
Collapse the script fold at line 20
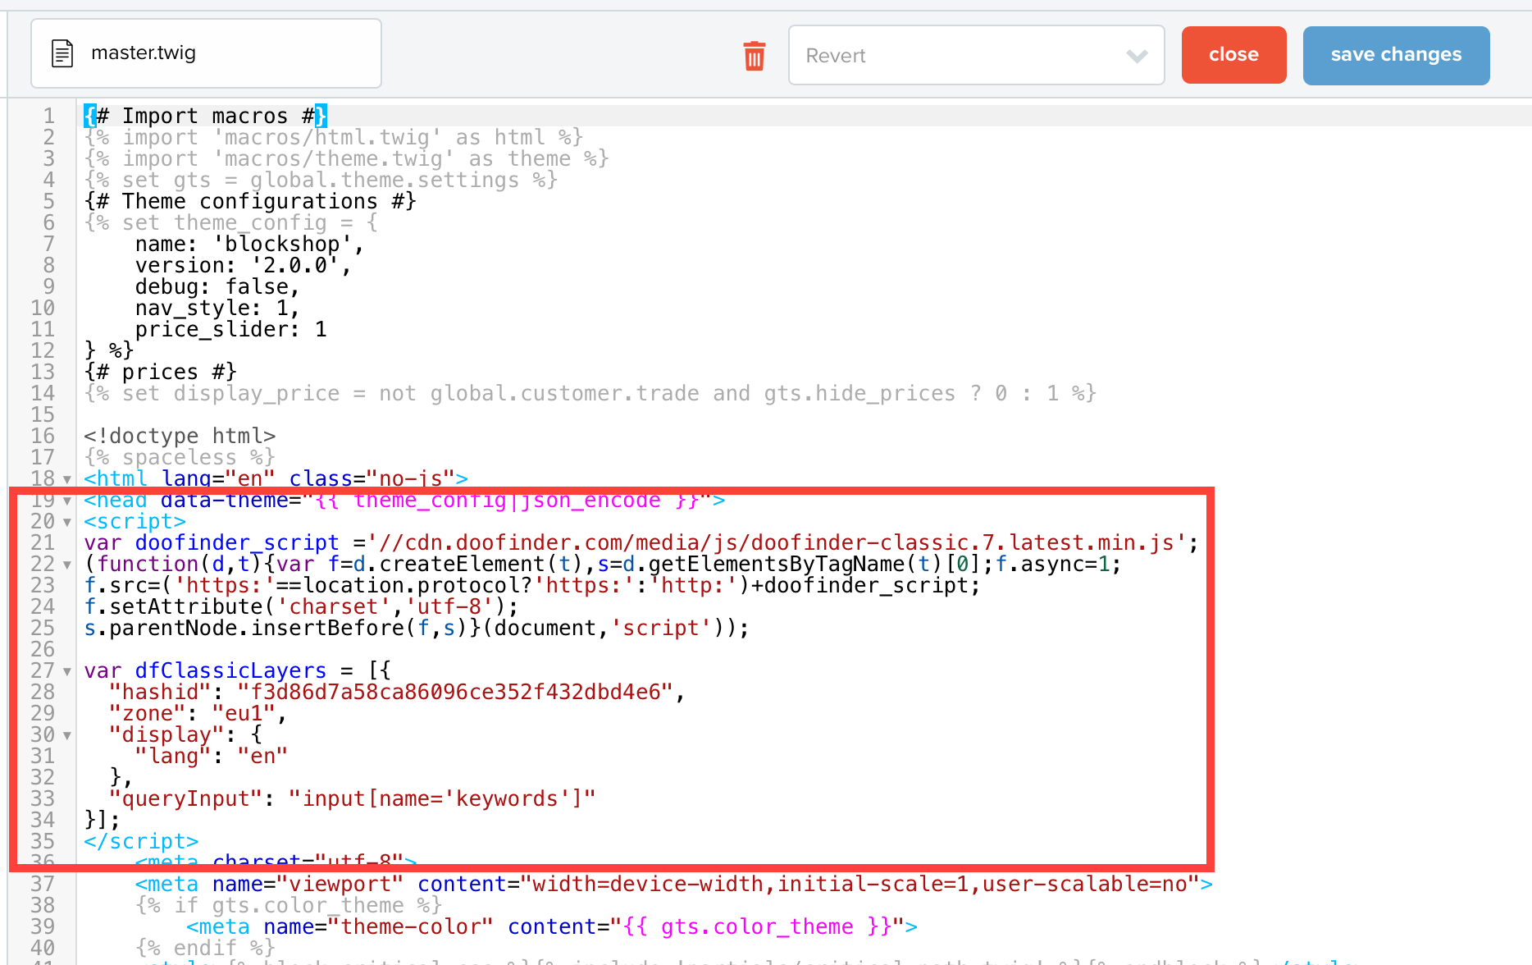coord(67,522)
